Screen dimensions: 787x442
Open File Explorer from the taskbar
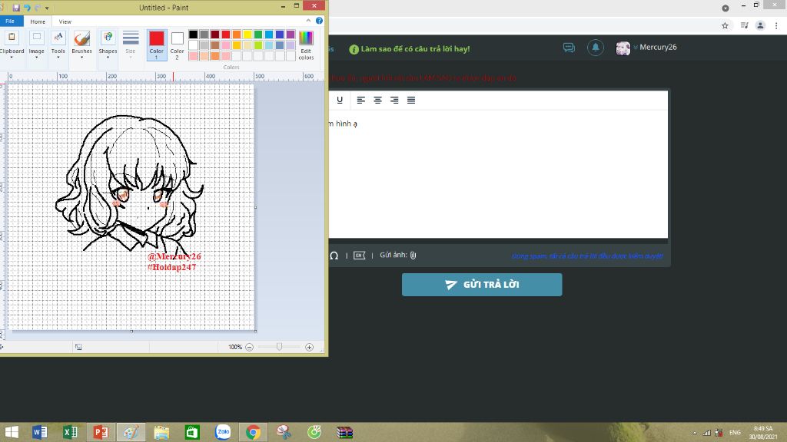161,432
